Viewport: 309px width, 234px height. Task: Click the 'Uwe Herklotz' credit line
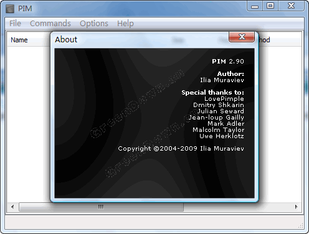(x=222, y=136)
